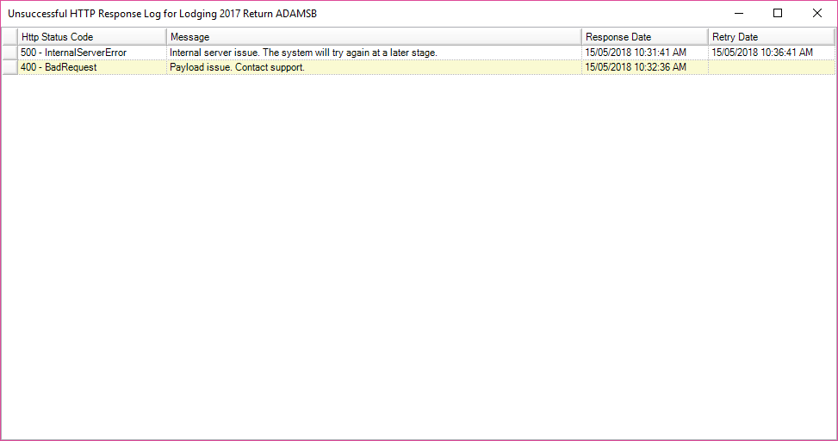Select the 10:36:41 AM retry date cell

(x=770, y=53)
